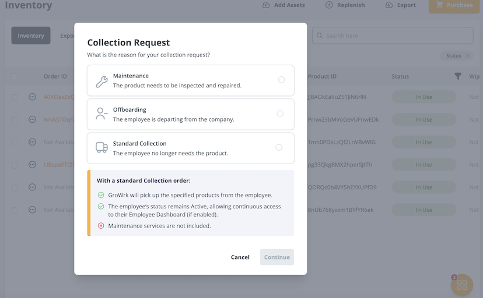This screenshot has width=483, height=298.
Task: Select the Maintenance radio button
Action: [x=281, y=80]
